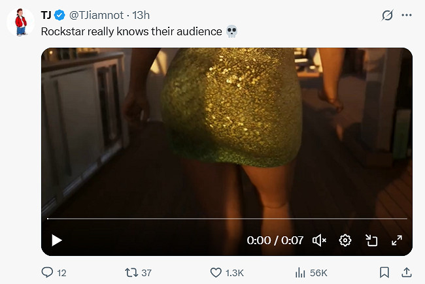The image size is (425, 284).
Task: Open video settings gear menu
Action: 345,240
